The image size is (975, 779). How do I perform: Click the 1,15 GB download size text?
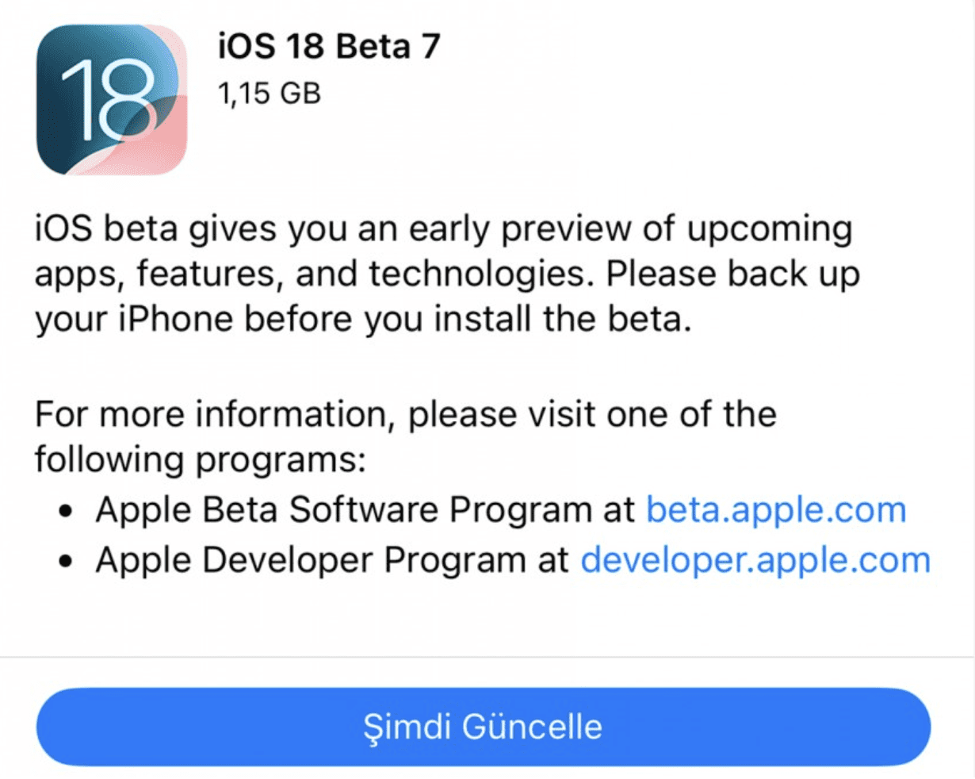pos(269,94)
